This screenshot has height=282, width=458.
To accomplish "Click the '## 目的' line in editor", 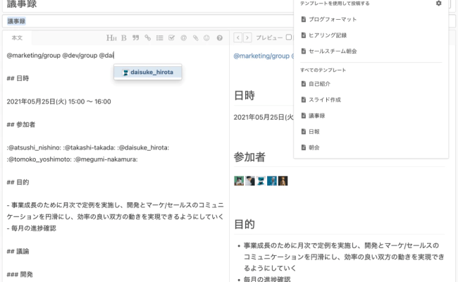I will click(18, 183).
